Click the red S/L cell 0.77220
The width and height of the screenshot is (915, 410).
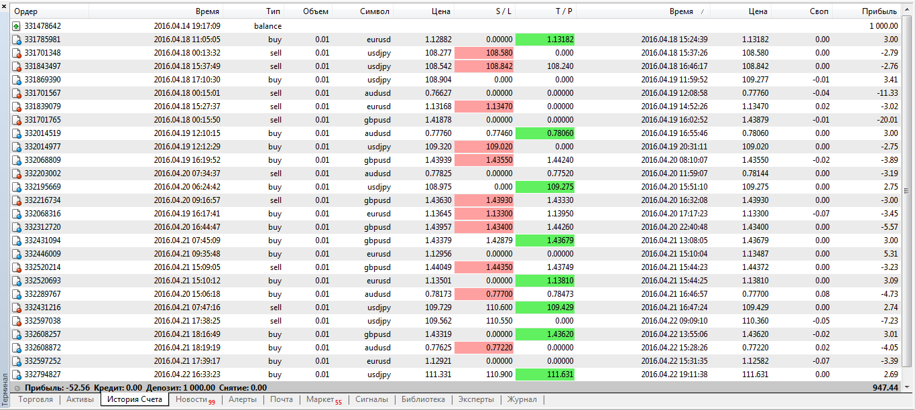[x=484, y=348]
